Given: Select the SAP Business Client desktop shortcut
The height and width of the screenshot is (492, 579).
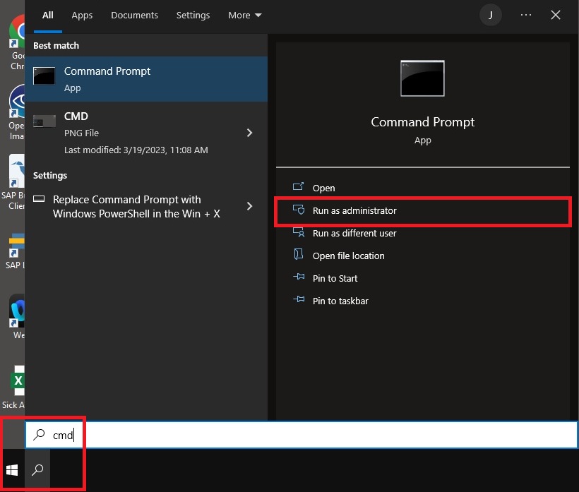Looking at the screenshot, I should point(14,183).
